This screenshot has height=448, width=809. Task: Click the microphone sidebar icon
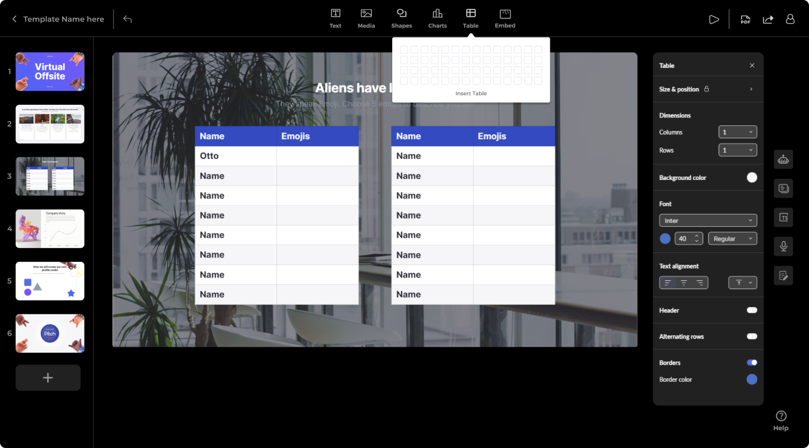(x=783, y=246)
